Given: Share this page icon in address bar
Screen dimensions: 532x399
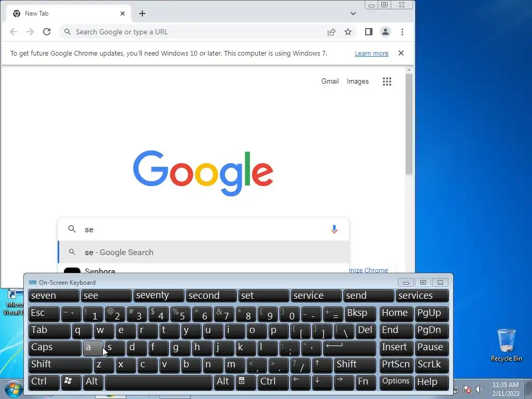Looking at the screenshot, I should point(331,32).
